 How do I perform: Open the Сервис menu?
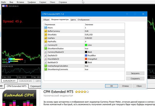pyautogui.click(x=43, y=2)
